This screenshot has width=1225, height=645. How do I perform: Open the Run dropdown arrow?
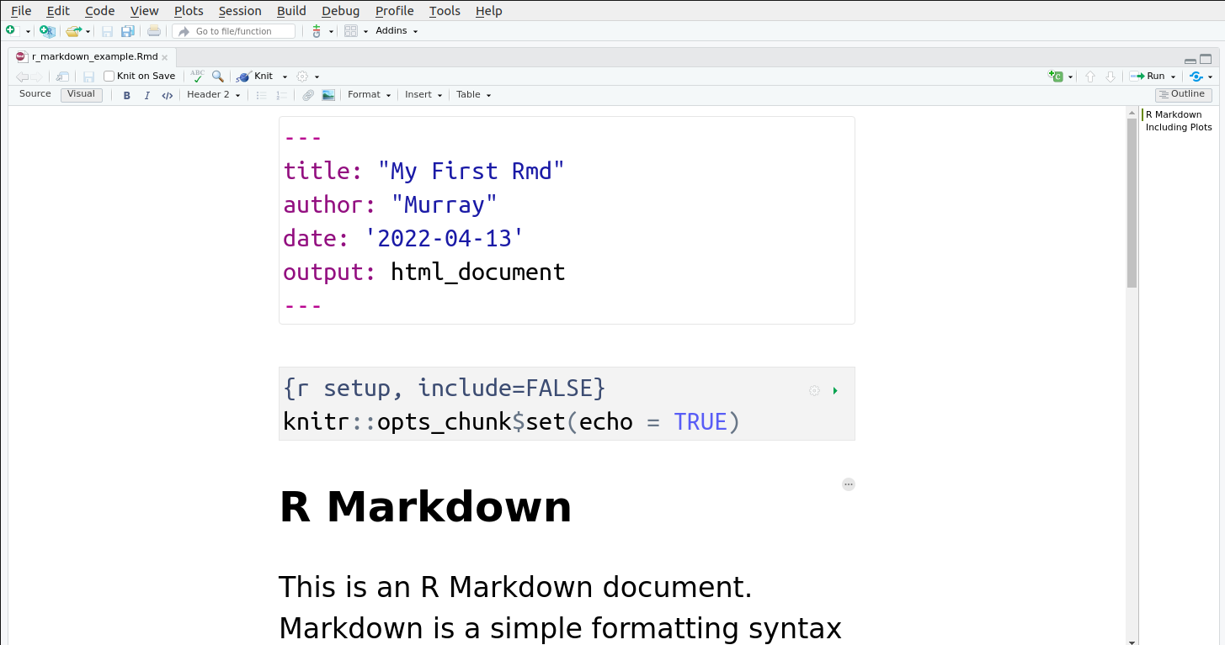1174,77
